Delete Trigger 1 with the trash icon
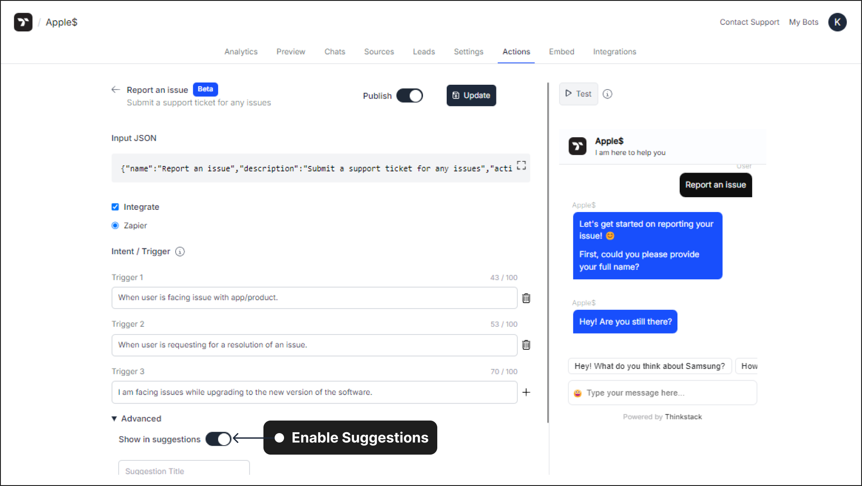This screenshot has width=862, height=486. pos(526,298)
